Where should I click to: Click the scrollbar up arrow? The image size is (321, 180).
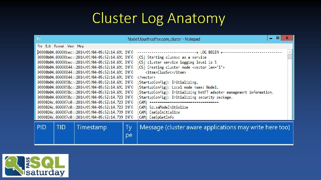pyautogui.click(x=290, y=52)
